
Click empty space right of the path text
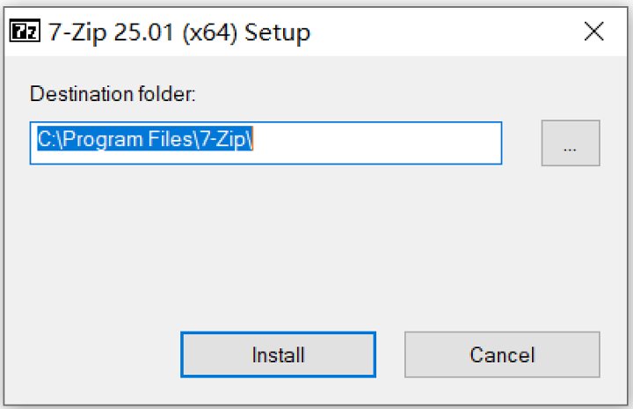tap(378, 143)
